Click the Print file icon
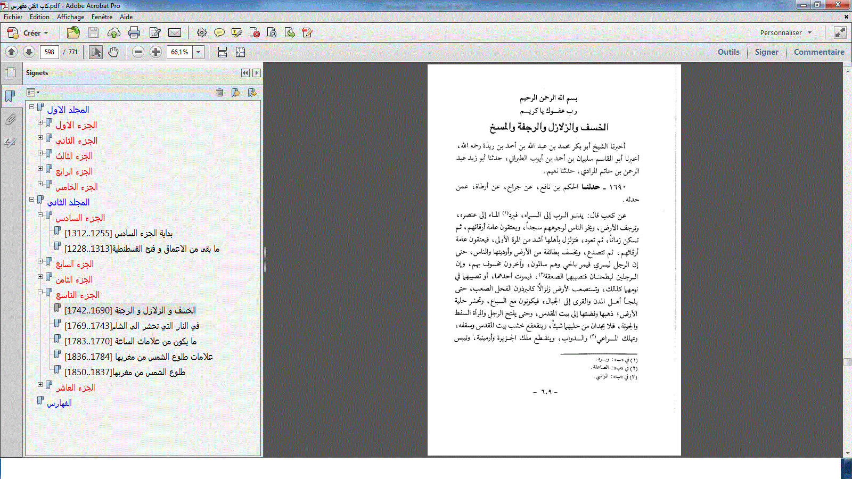Image resolution: width=852 pixels, height=479 pixels. [x=134, y=33]
